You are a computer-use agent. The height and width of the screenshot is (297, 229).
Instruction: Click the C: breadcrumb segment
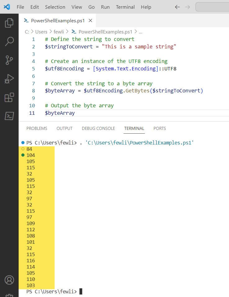pos(27,32)
